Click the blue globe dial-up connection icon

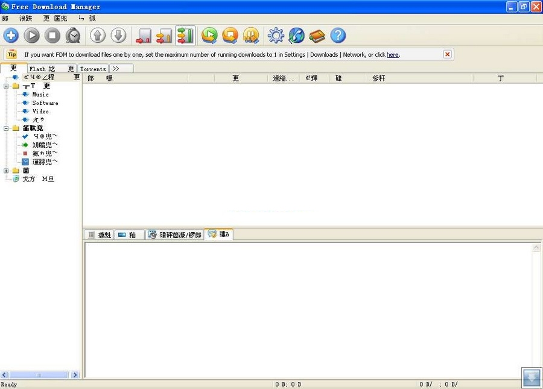(297, 36)
